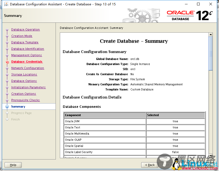Jump to Storage Locations step

[x=24, y=74]
